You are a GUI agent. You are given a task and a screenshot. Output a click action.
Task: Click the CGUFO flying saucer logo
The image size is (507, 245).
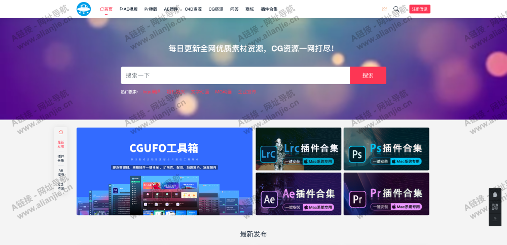[84, 9]
